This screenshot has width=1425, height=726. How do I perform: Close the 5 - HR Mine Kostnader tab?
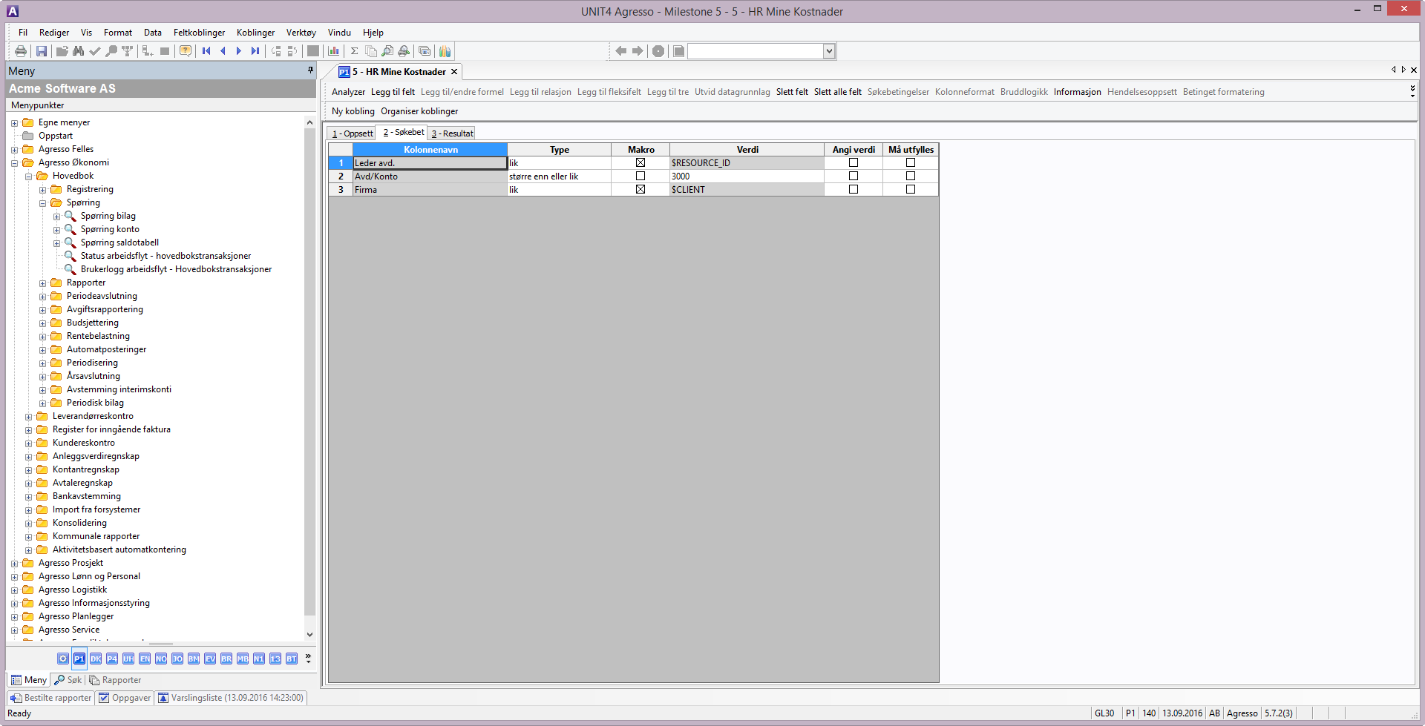[454, 72]
